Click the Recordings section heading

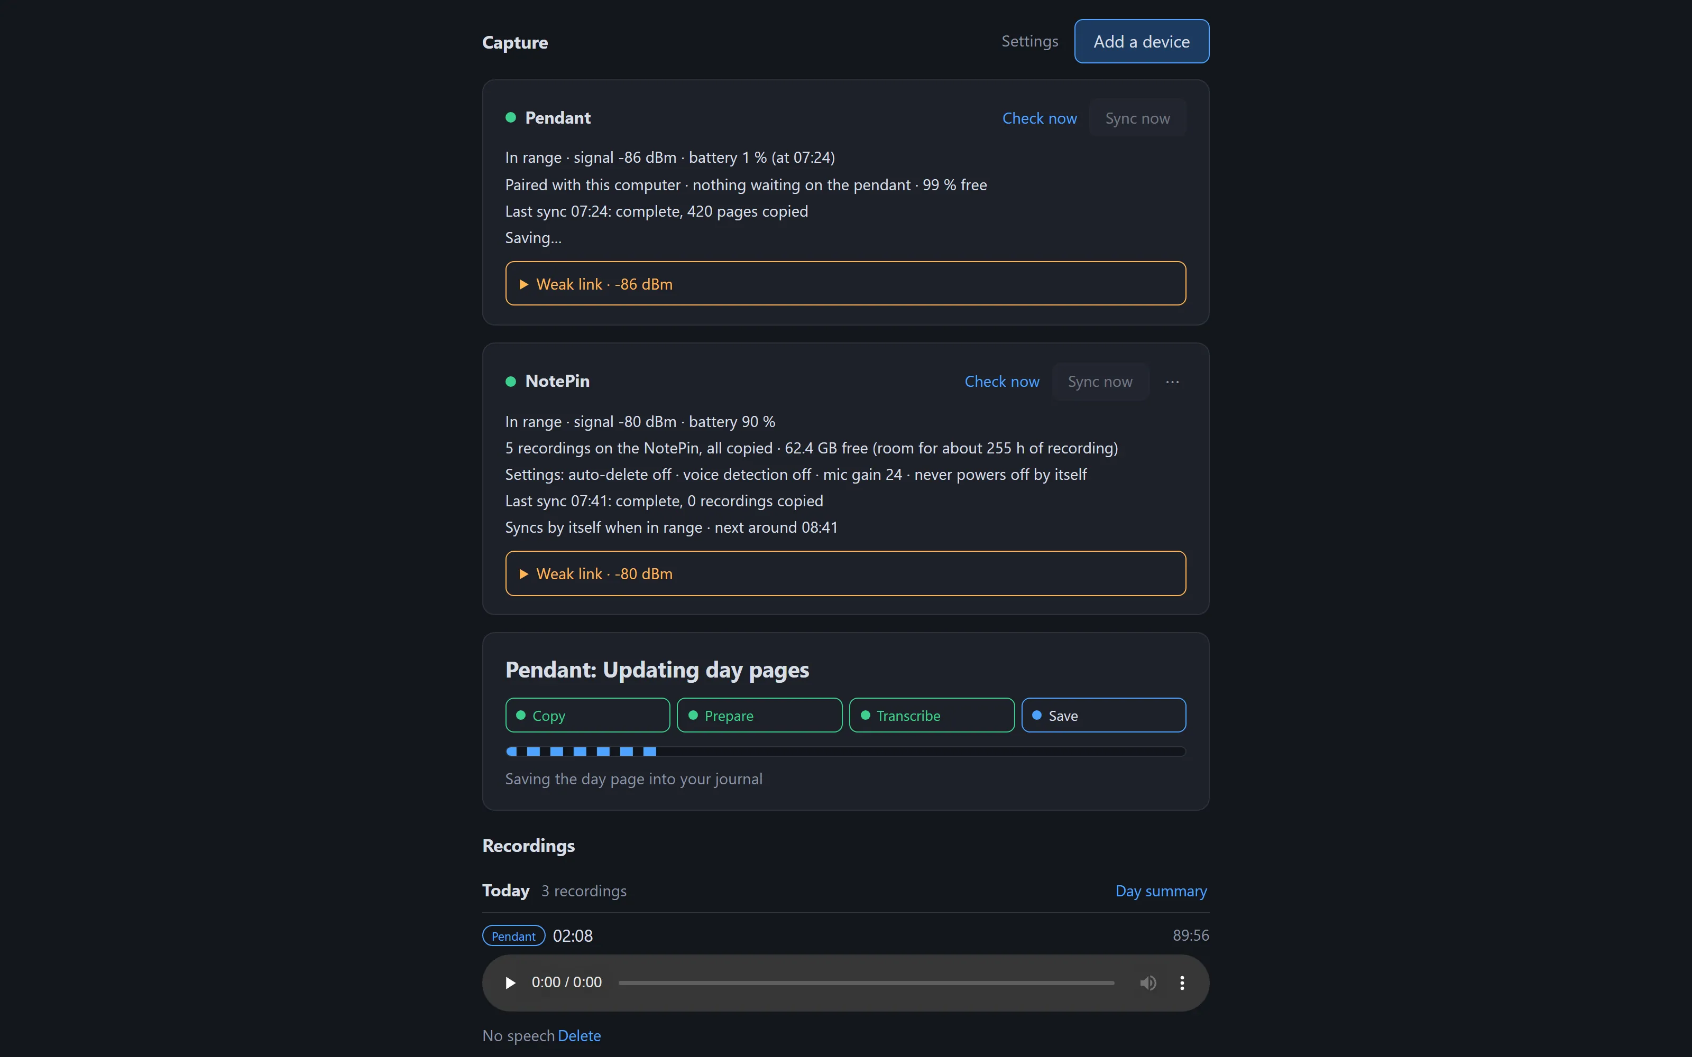(529, 846)
